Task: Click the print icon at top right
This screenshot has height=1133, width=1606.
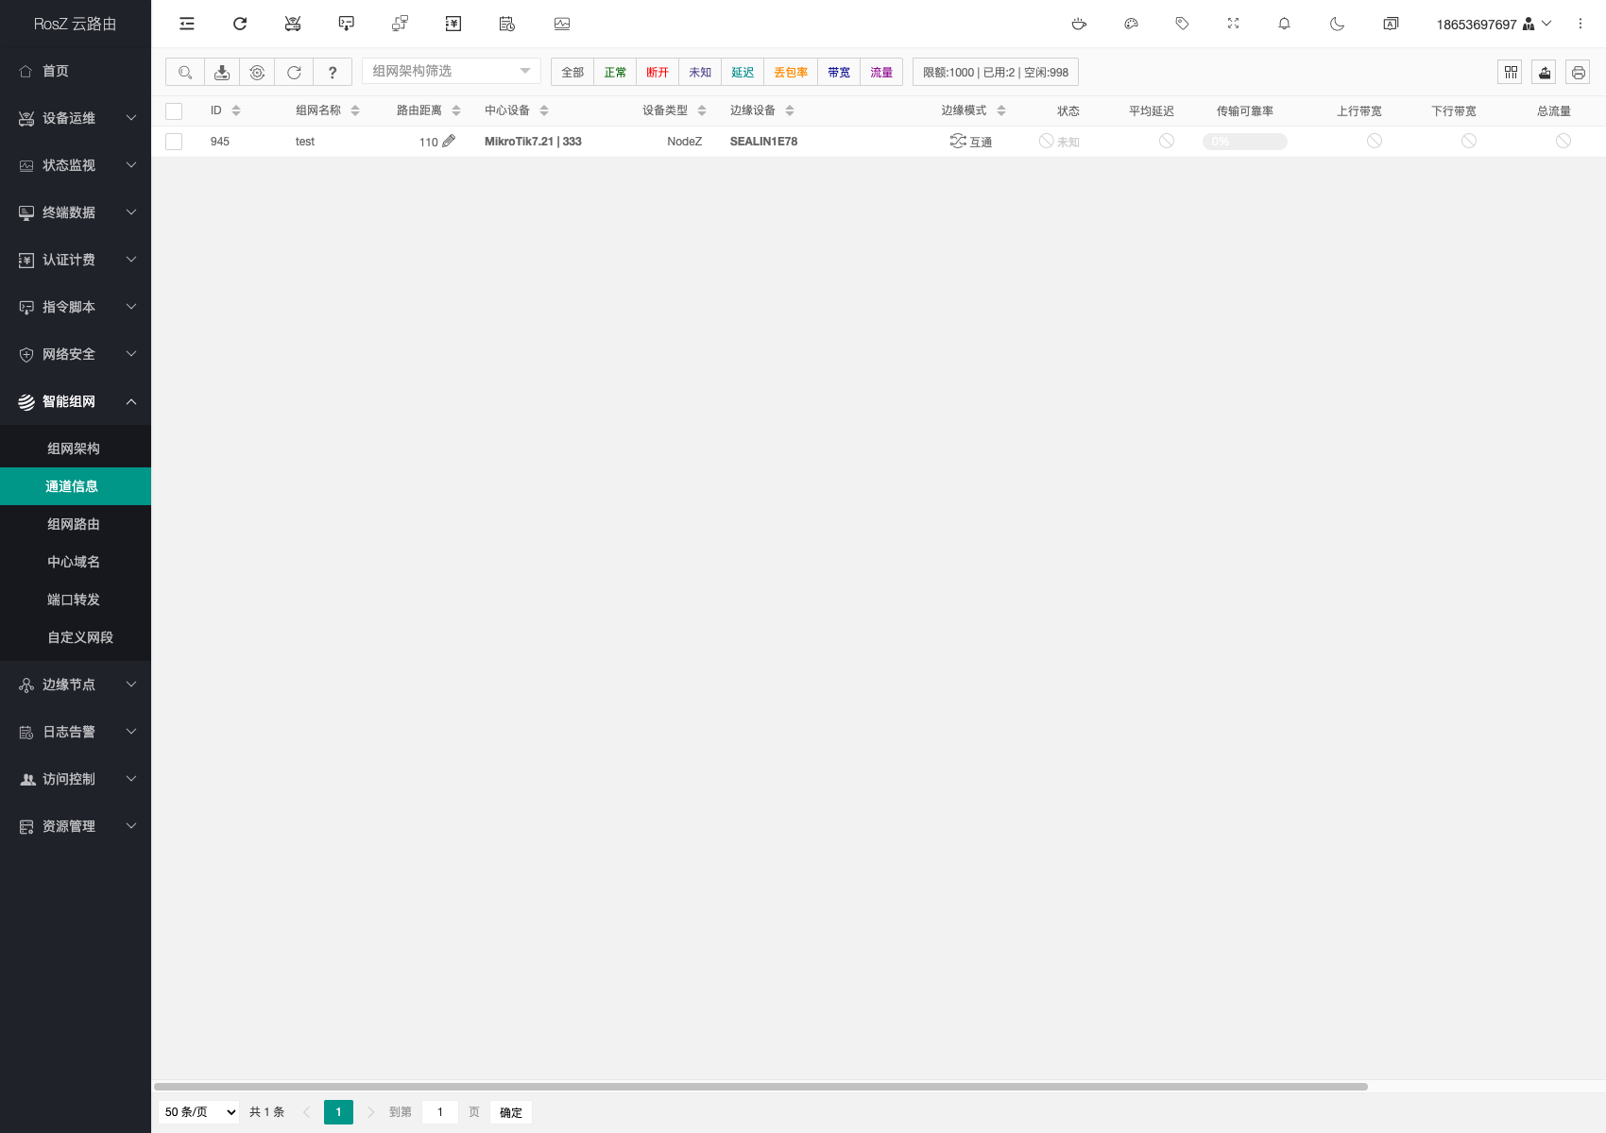Action: point(1578,72)
